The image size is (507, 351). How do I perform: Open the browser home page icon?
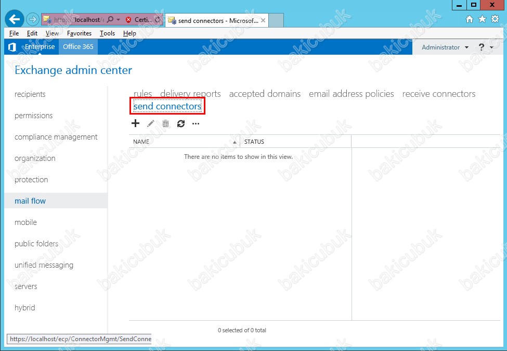tap(469, 19)
